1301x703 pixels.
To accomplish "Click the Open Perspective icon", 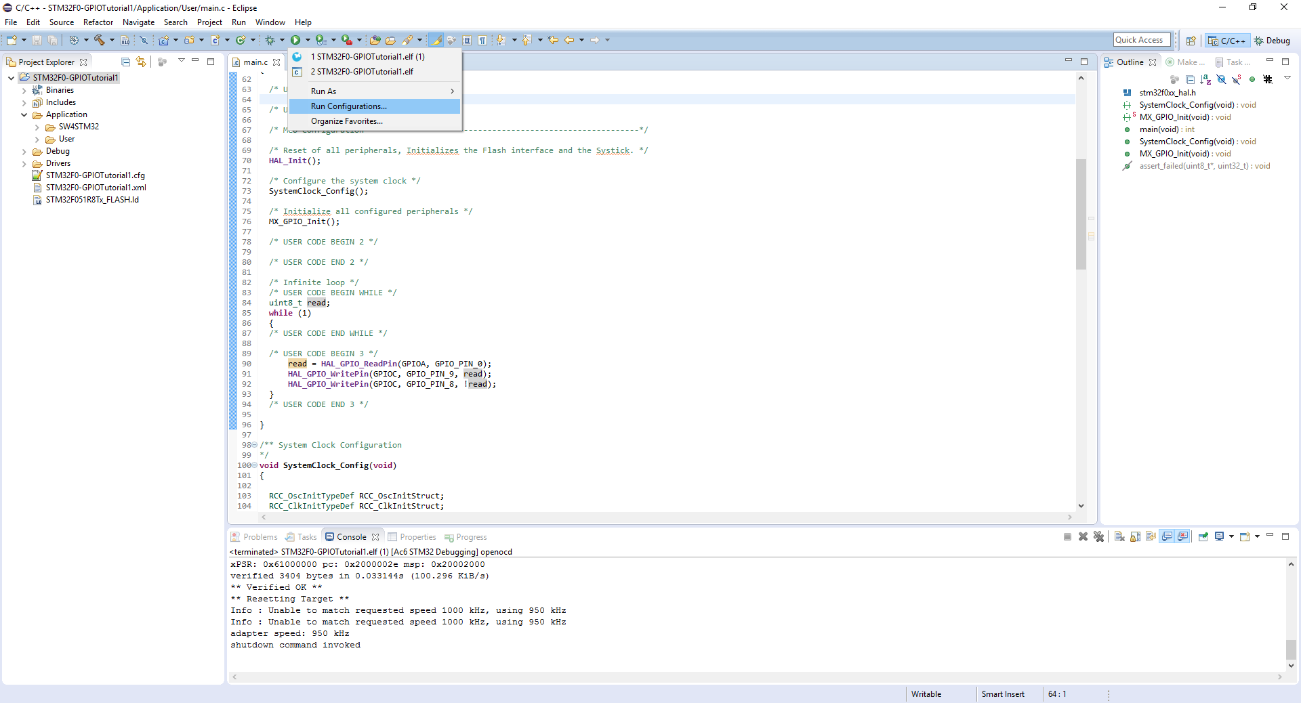I will point(1191,41).
